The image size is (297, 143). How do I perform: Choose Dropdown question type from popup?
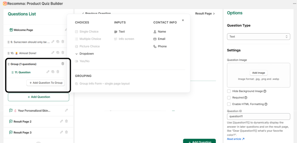click(86, 54)
